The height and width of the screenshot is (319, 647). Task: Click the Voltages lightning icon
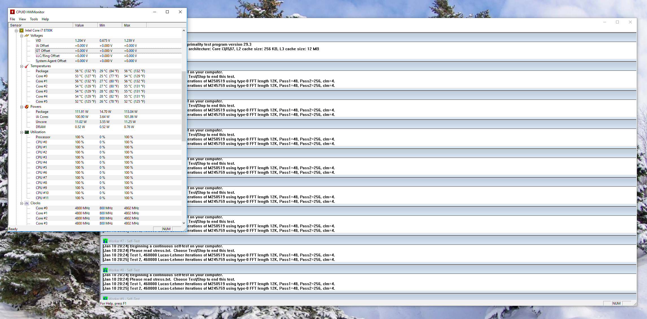[27, 36]
